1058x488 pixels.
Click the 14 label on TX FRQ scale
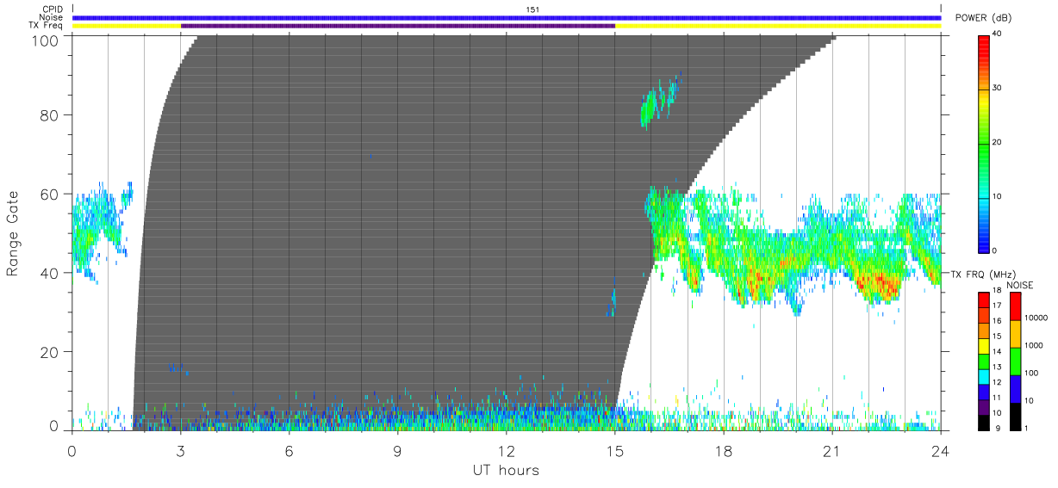tap(997, 352)
